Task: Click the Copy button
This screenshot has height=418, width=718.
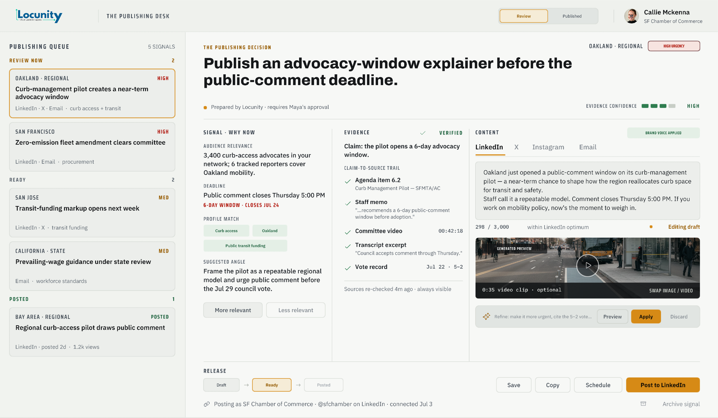Action: point(553,385)
